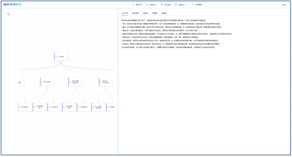Screen dimensions: 292x157
Task: Select the mid-level node above the K9 relay node
Action: (47, 82)
